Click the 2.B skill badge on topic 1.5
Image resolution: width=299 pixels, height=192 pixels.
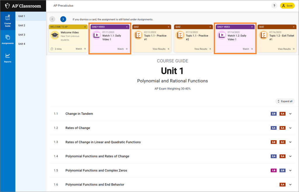click(x=282, y=170)
